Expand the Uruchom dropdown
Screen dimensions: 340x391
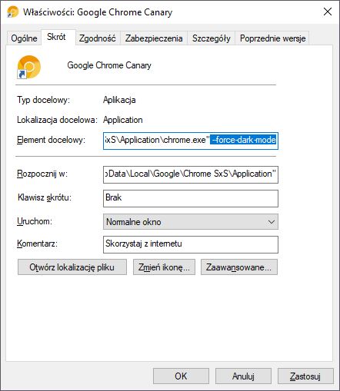(191, 222)
